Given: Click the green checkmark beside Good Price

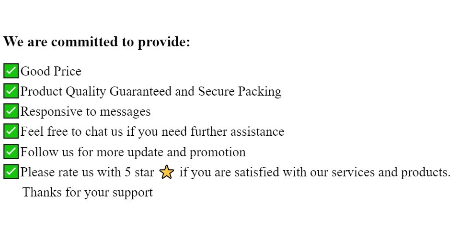Looking at the screenshot, I should tap(11, 71).
